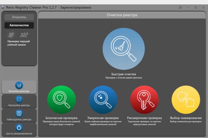Select the single user account icon
208x138 pixels.
11,35
